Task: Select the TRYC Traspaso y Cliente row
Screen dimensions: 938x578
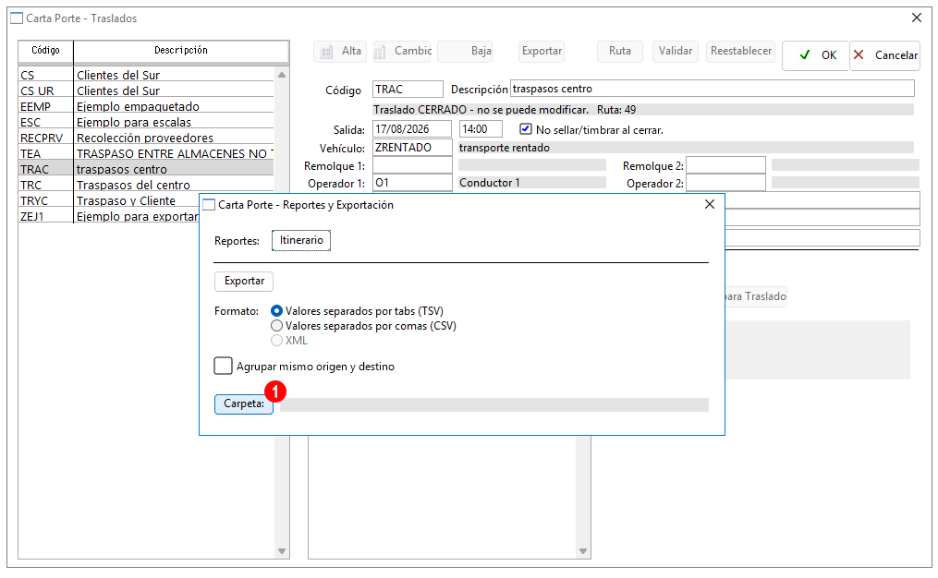Action: click(109, 201)
